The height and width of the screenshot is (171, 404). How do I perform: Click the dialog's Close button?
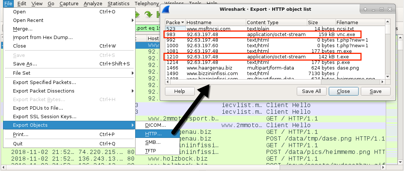[x=343, y=91]
